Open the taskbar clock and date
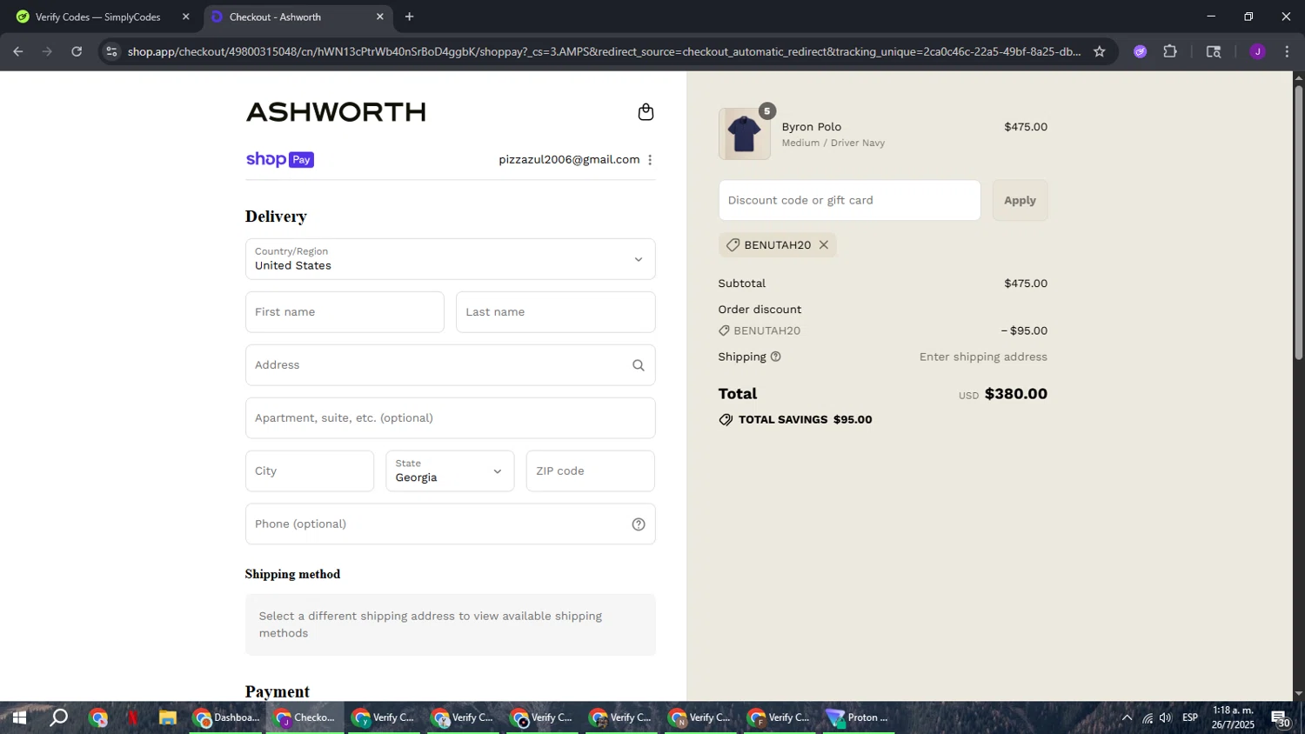 click(x=1233, y=717)
